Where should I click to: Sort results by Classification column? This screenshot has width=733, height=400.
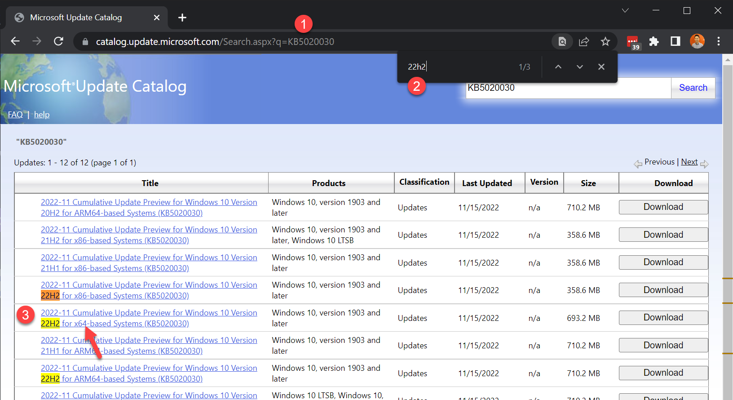(x=424, y=182)
